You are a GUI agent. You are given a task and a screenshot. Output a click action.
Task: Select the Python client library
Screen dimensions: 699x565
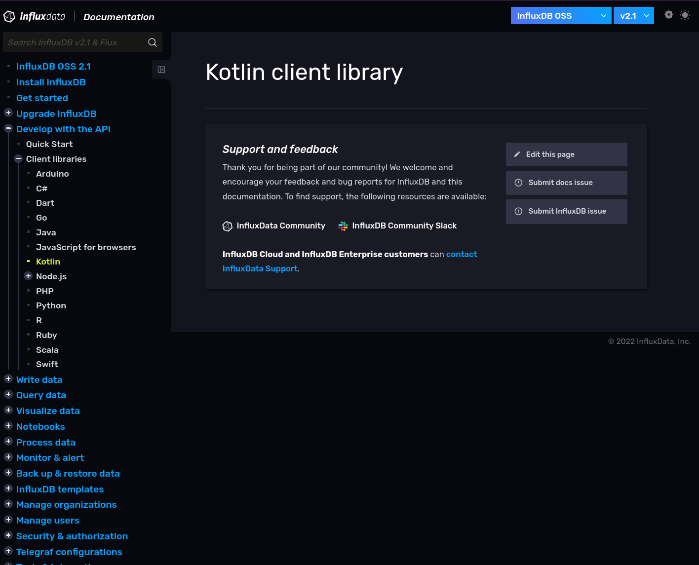(51, 305)
